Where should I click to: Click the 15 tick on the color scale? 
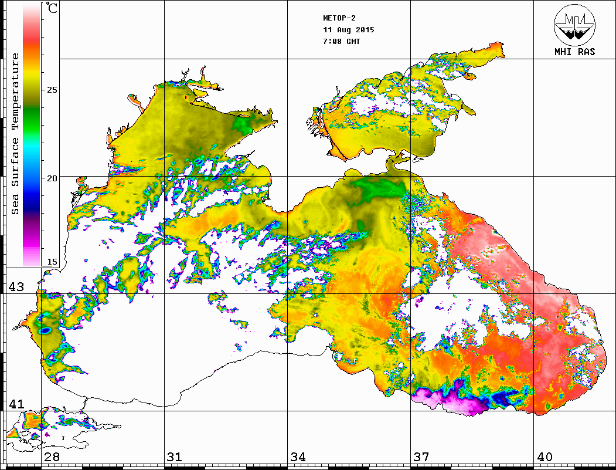click(52, 262)
